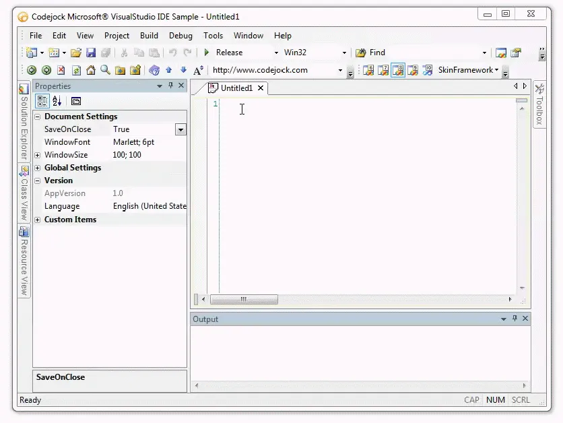Open a file with the Open folder icon
Viewport: 563px width, 423px height.
[75, 53]
